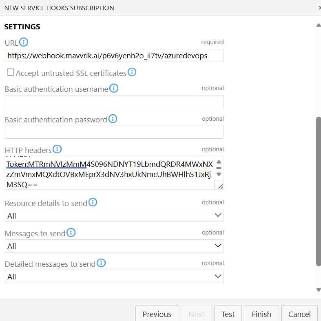This screenshot has height=321, width=321.
Task: Click Finish to create the subscription
Action: (x=261, y=314)
